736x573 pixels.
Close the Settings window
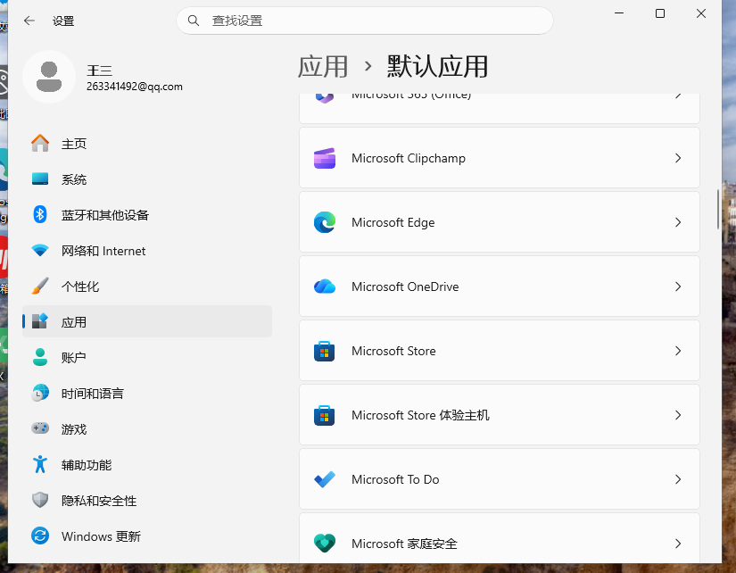click(701, 13)
